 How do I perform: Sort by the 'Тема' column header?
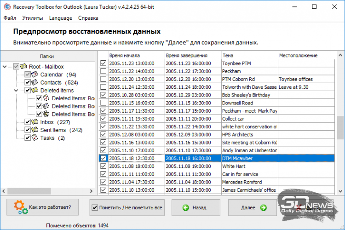point(249,56)
